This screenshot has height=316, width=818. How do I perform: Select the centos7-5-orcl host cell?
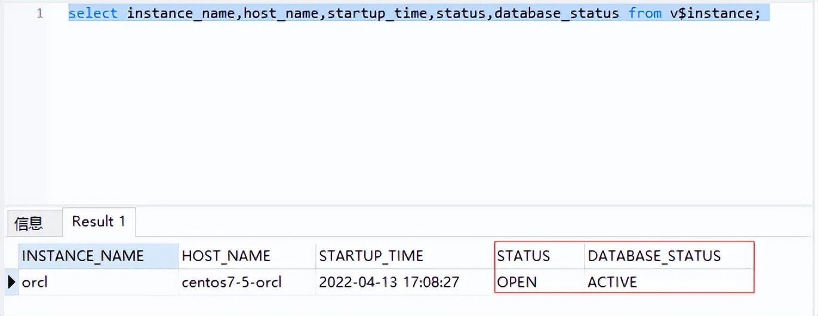[x=247, y=282]
